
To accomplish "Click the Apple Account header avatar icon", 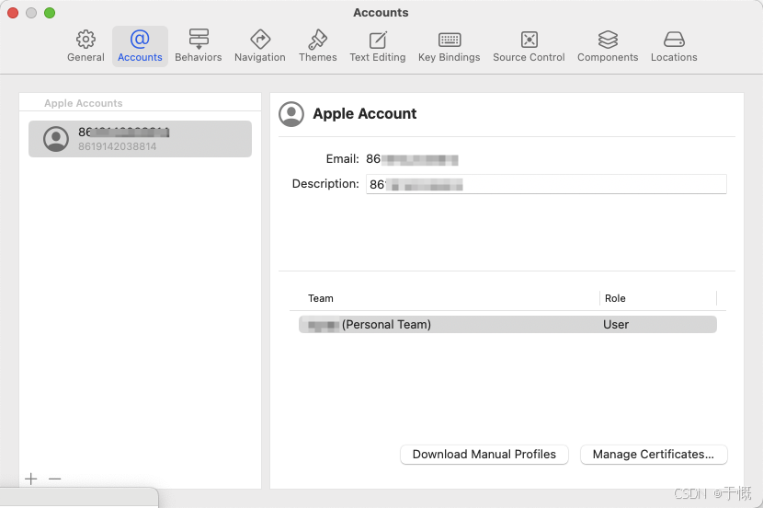I will [291, 114].
